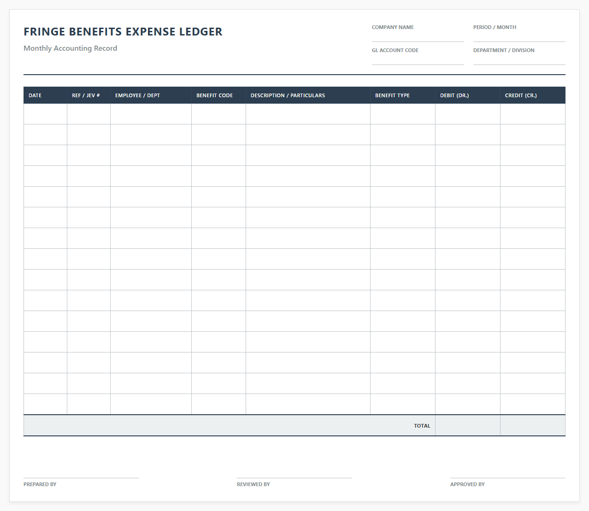Select the DATE column header
The width and height of the screenshot is (589, 511).
[x=45, y=95]
